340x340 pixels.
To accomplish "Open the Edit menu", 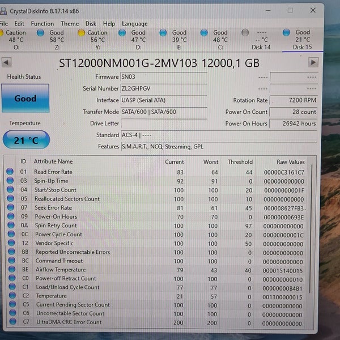I will pyautogui.click(x=19, y=23).
